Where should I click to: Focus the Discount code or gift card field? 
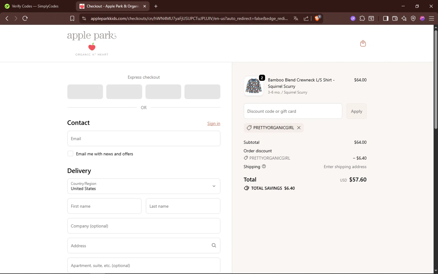tap(293, 111)
